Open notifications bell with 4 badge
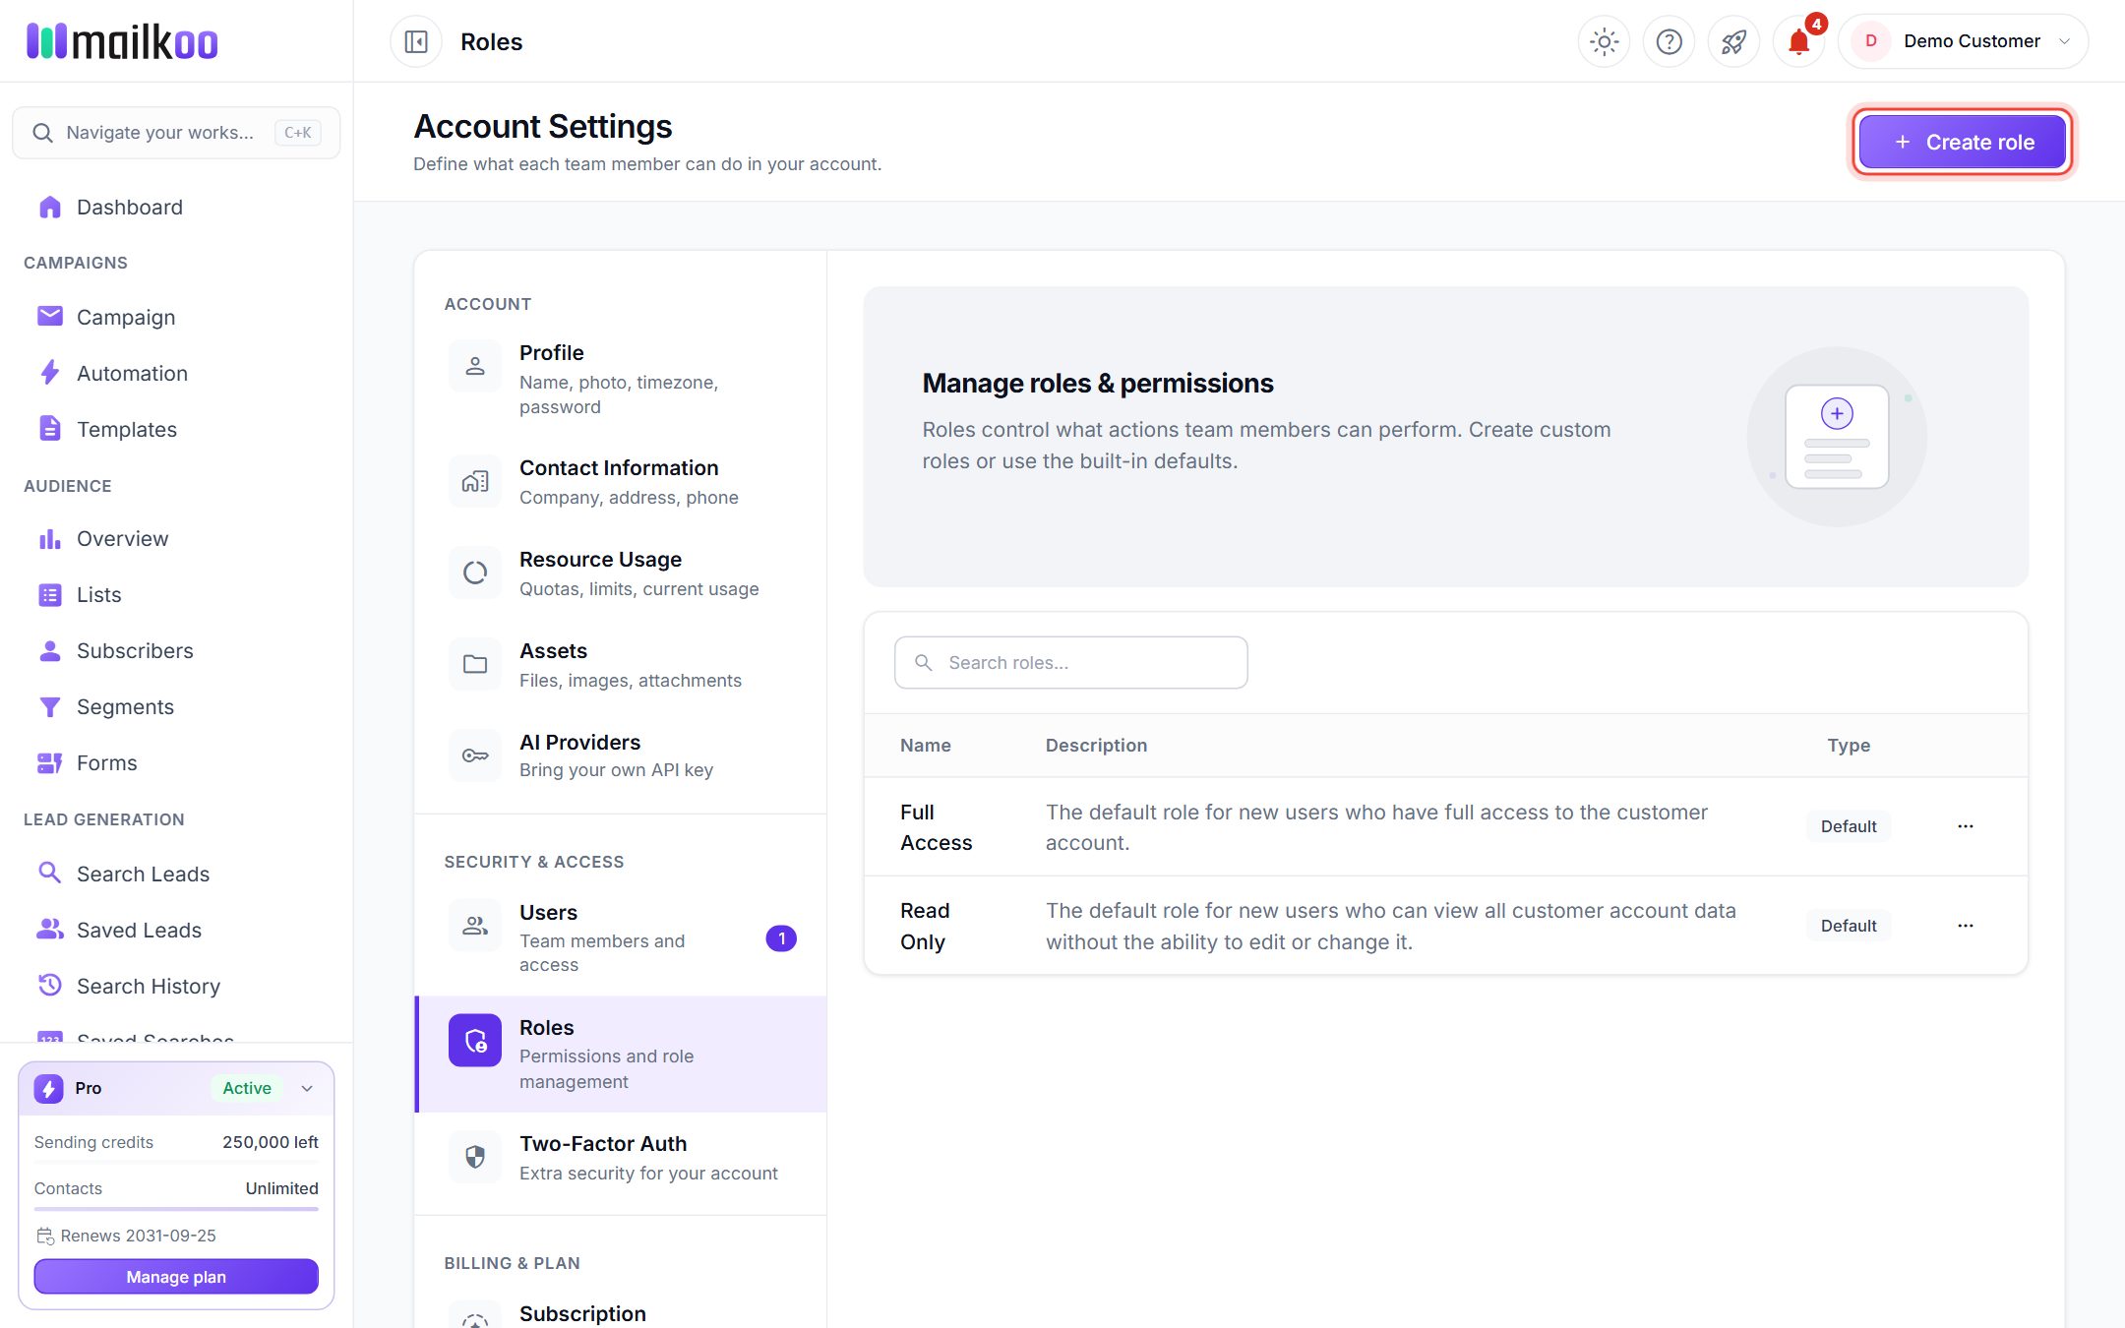2125x1328 pixels. [x=1799, y=41]
